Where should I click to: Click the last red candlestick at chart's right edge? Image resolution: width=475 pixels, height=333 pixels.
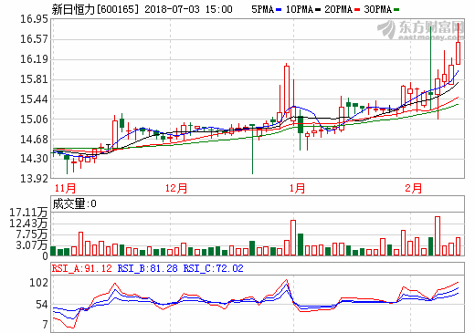point(458,53)
